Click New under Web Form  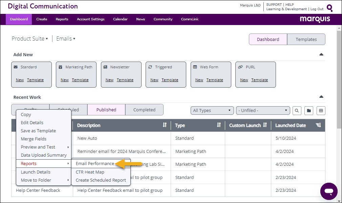click(x=199, y=80)
